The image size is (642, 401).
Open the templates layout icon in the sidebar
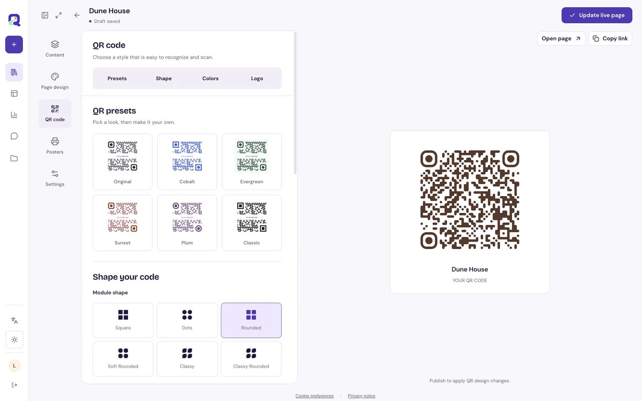(x=14, y=94)
